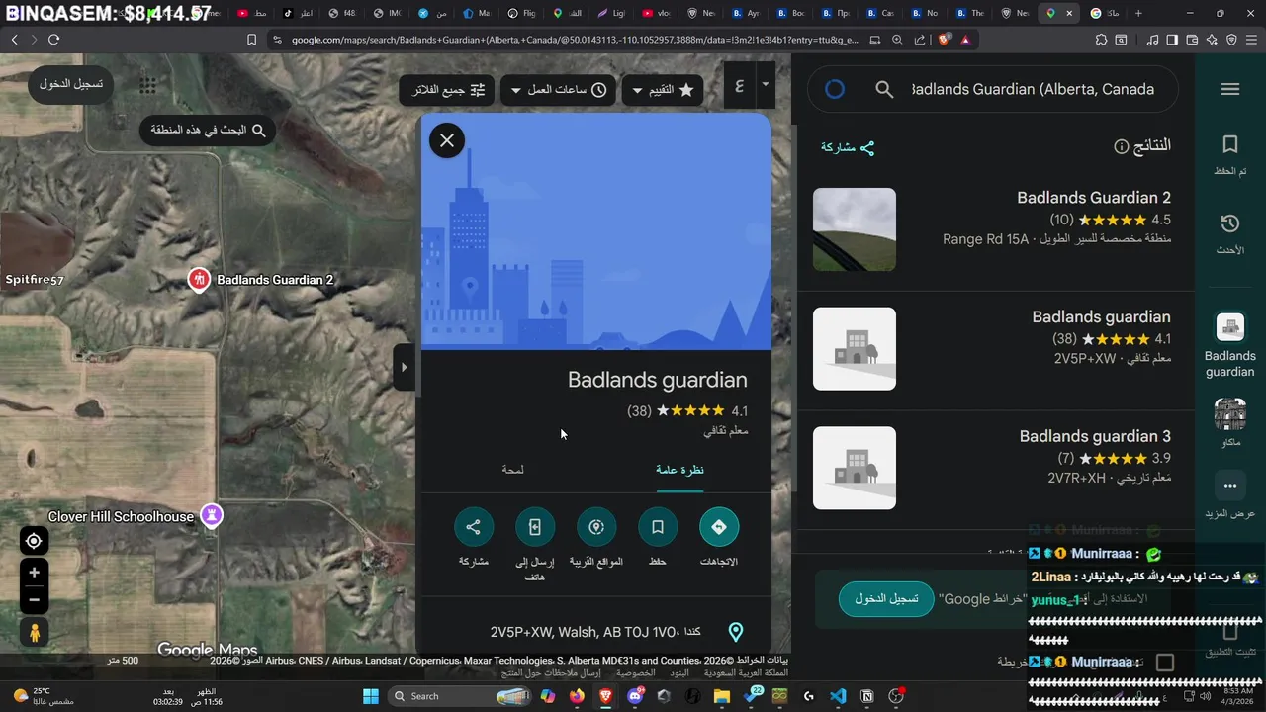Click the Street View pegman icon
The image size is (1266, 712).
pyautogui.click(x=34, y=632)
